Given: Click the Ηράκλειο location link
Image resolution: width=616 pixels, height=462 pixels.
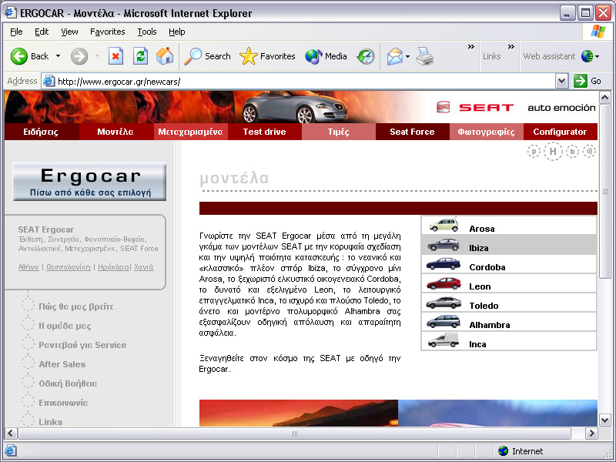Looking at the screenshot, I should point(113,266).
